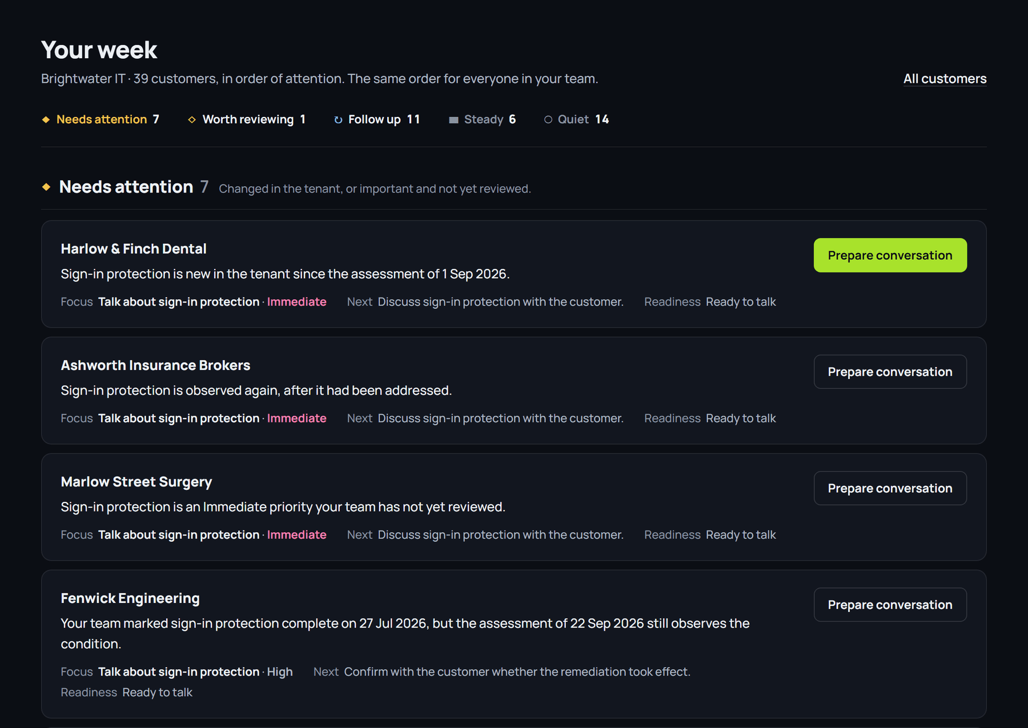Click 'Talk about sign-in protection' focus on Fenwick Engineering
This screenshot has height=728, width=1028.
point(179,672)
